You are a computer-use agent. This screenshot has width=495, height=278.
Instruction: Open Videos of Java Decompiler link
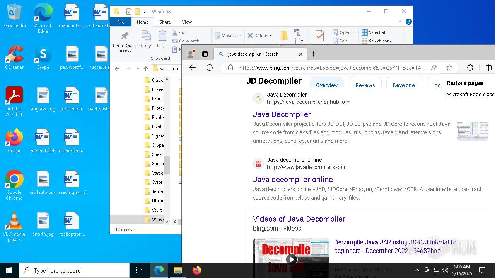coord(299,219)
